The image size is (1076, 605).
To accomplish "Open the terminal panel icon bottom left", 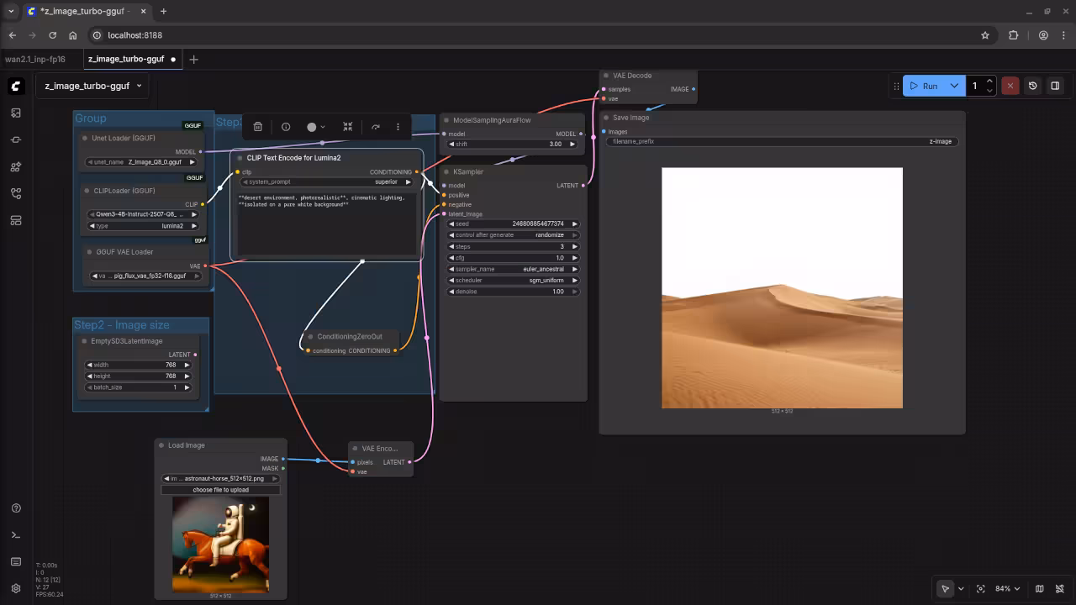I will [16, 535].
